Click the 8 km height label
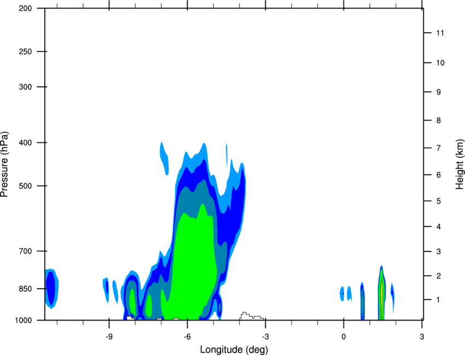Viewport: 465px width, 355px height. point(439,121)
